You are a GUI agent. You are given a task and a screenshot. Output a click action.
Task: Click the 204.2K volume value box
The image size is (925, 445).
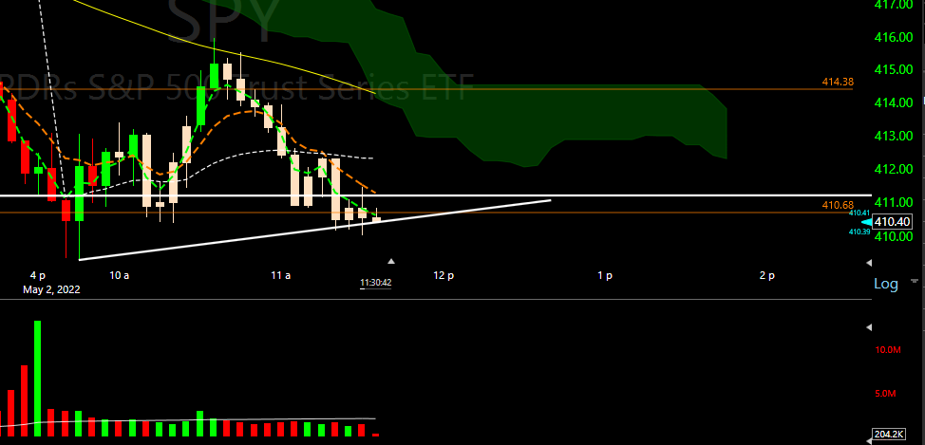tap(888, 435)
